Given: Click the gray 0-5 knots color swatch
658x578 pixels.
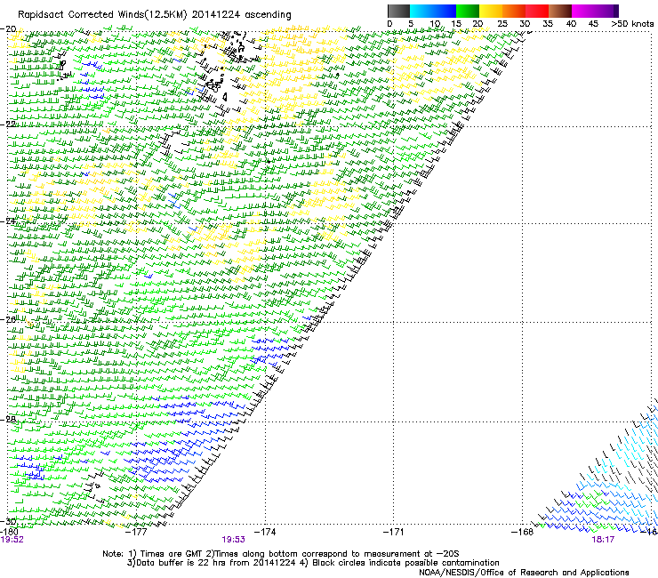Looking at the screenshot, I should click(x=398, y=11).
